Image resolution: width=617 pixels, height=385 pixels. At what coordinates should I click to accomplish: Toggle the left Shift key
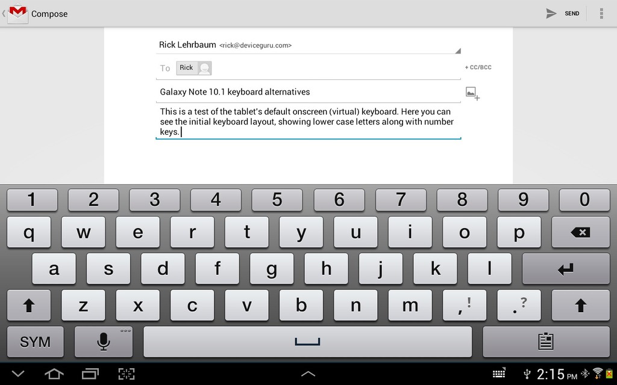point(29,305)
